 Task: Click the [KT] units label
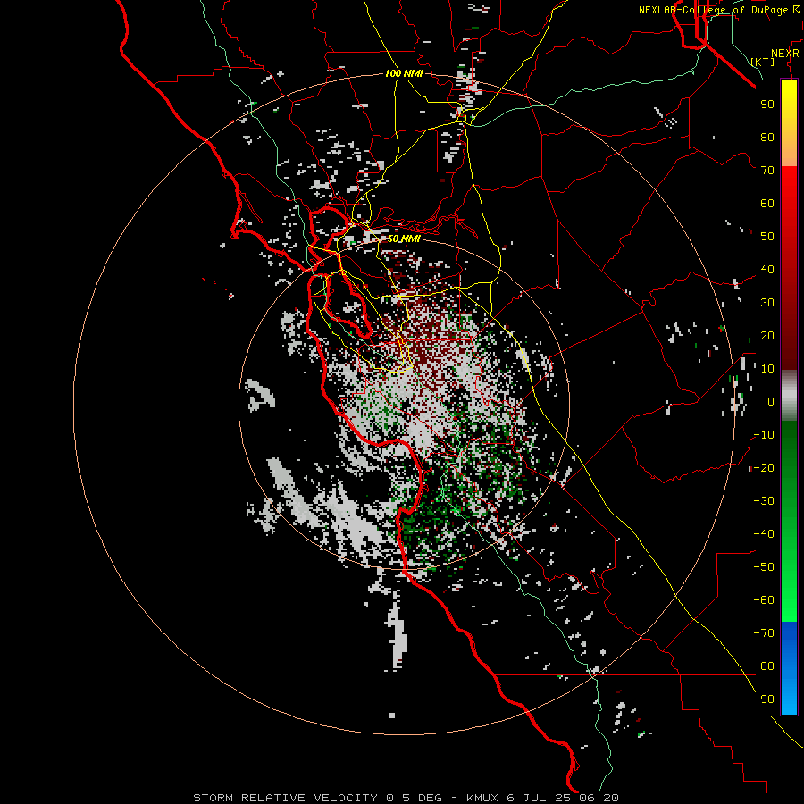click(x=763, y=62)
